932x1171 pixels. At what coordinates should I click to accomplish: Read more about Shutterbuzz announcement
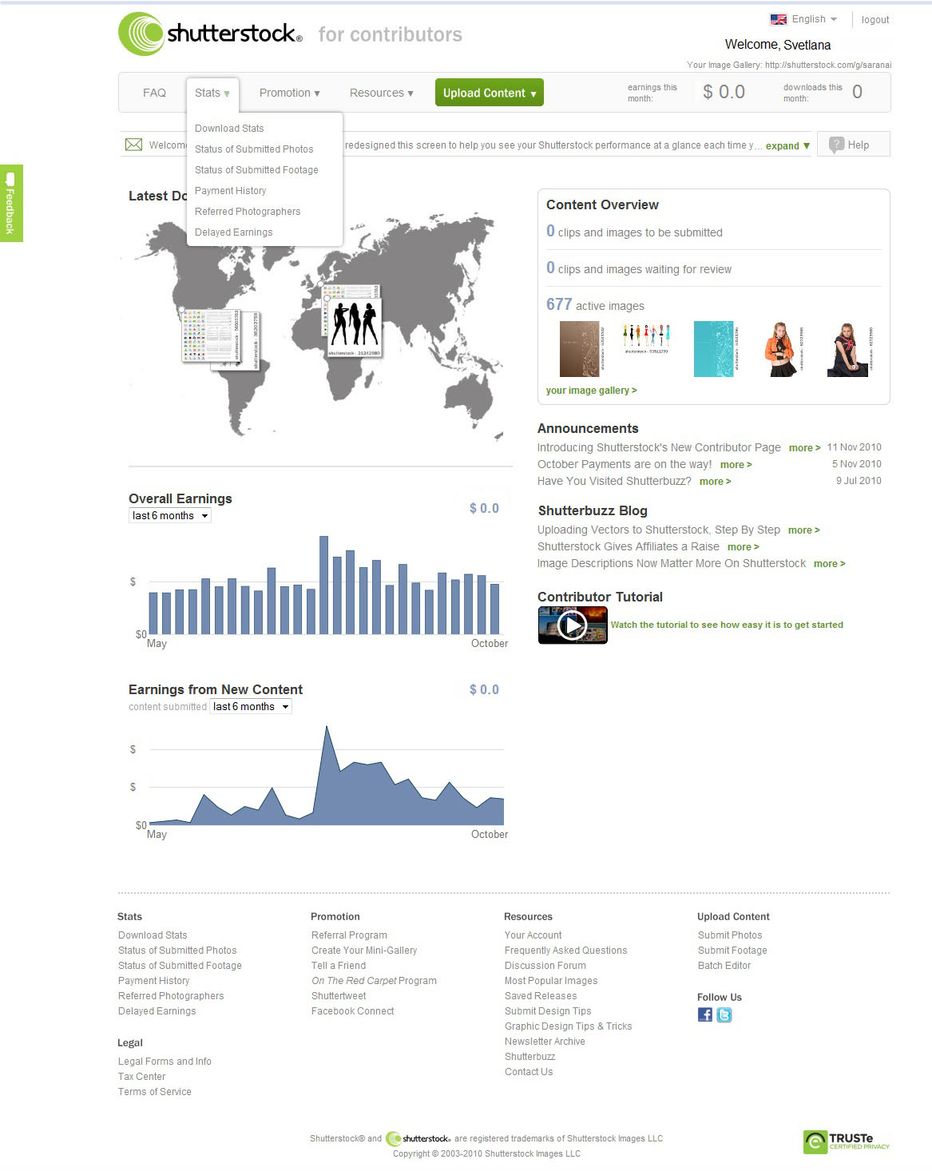715,482
